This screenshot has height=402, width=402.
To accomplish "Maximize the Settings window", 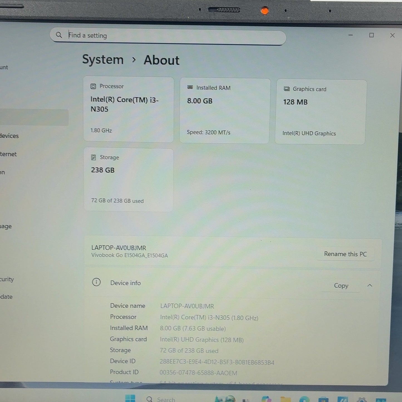I will coord(371,35).
